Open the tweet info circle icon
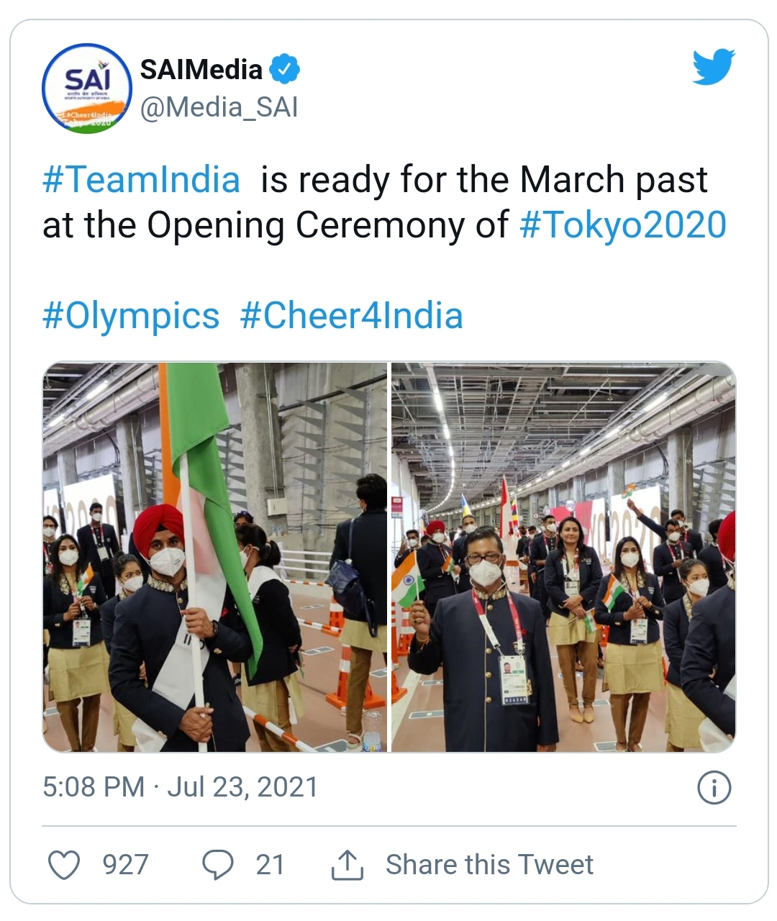Image resolution: width=777 pixels, height=921 pixels. pos(714,788)
